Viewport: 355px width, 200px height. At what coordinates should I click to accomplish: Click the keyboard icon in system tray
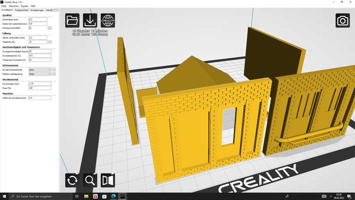(324, 196)
